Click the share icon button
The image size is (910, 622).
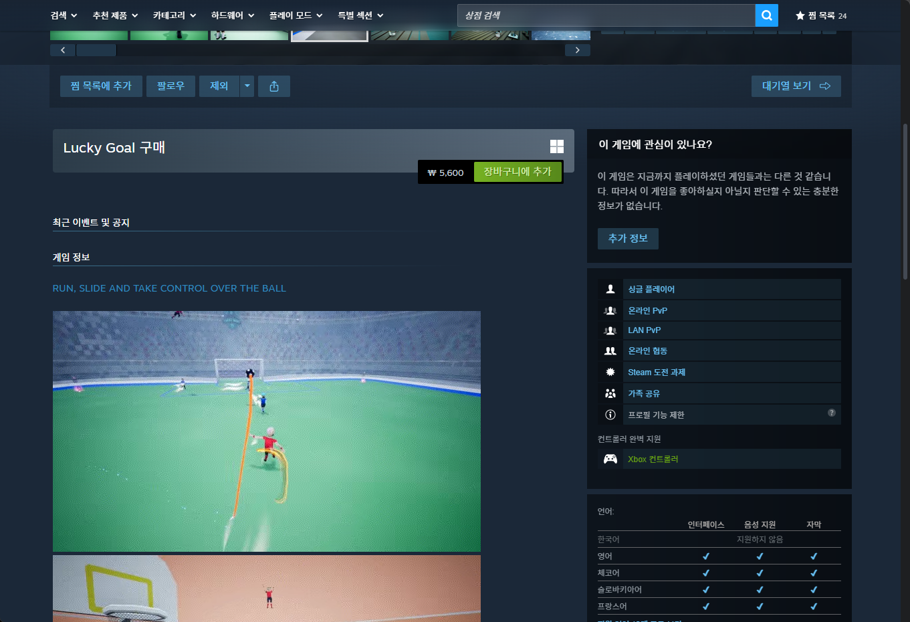point(274,86)
